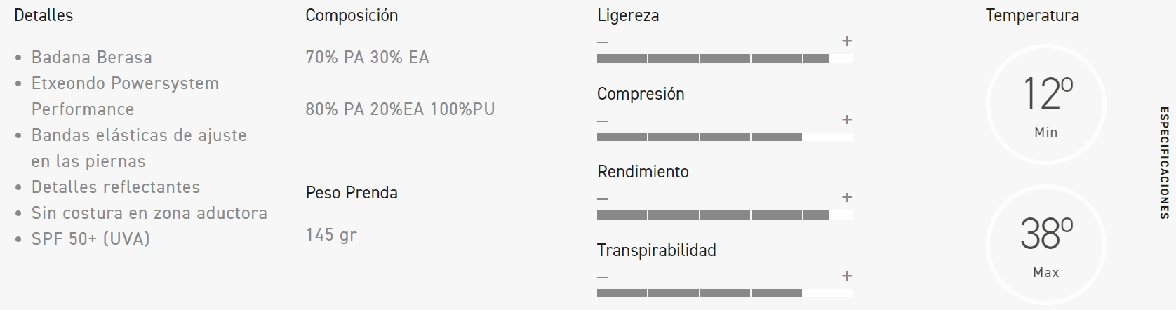Click the Ligereza rating bar
This screenshot has height=310, width=1176.
pos(725,59)
